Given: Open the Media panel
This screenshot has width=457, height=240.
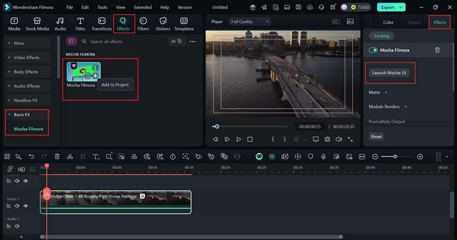Looking at the screenshot, I should pos(14,24).
